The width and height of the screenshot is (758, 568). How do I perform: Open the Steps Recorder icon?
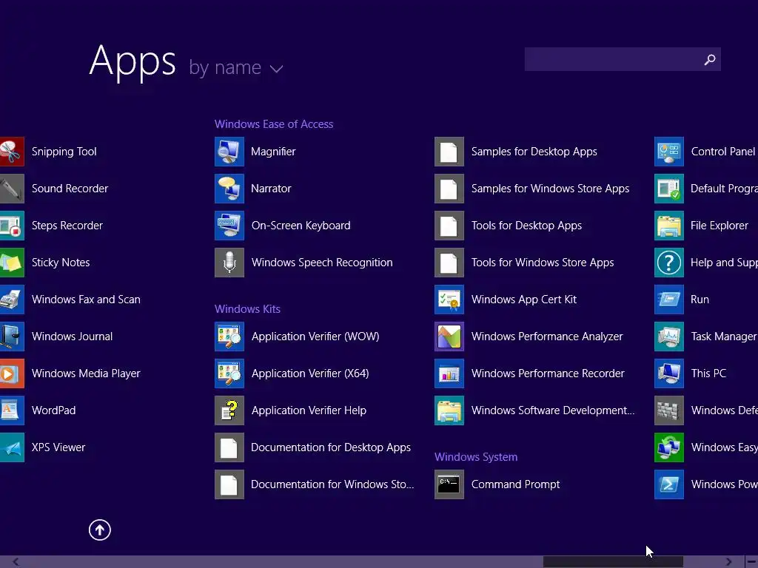(x=12, y=226)
